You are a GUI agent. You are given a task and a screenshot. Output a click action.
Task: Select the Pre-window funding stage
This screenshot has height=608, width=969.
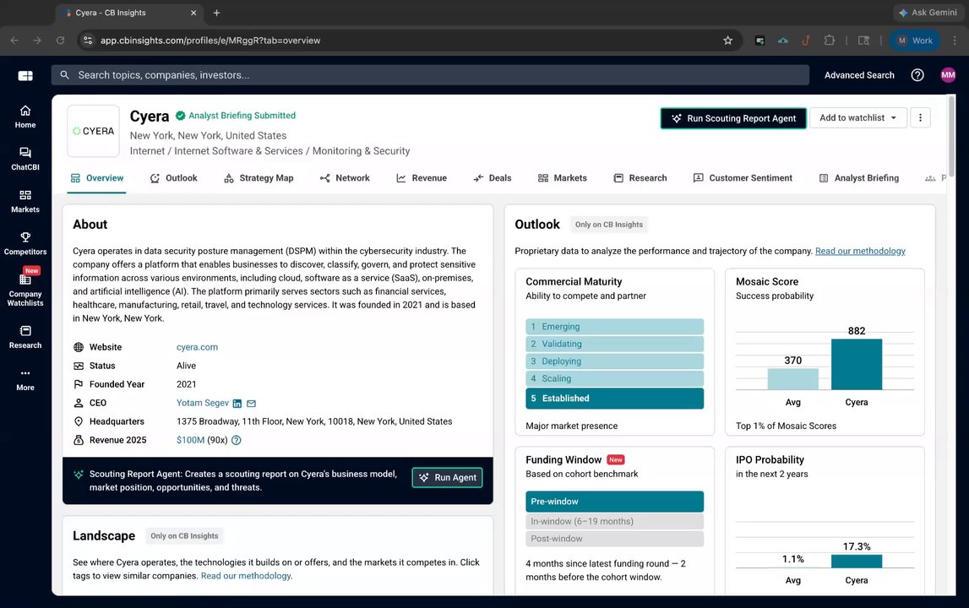[614, 502]
